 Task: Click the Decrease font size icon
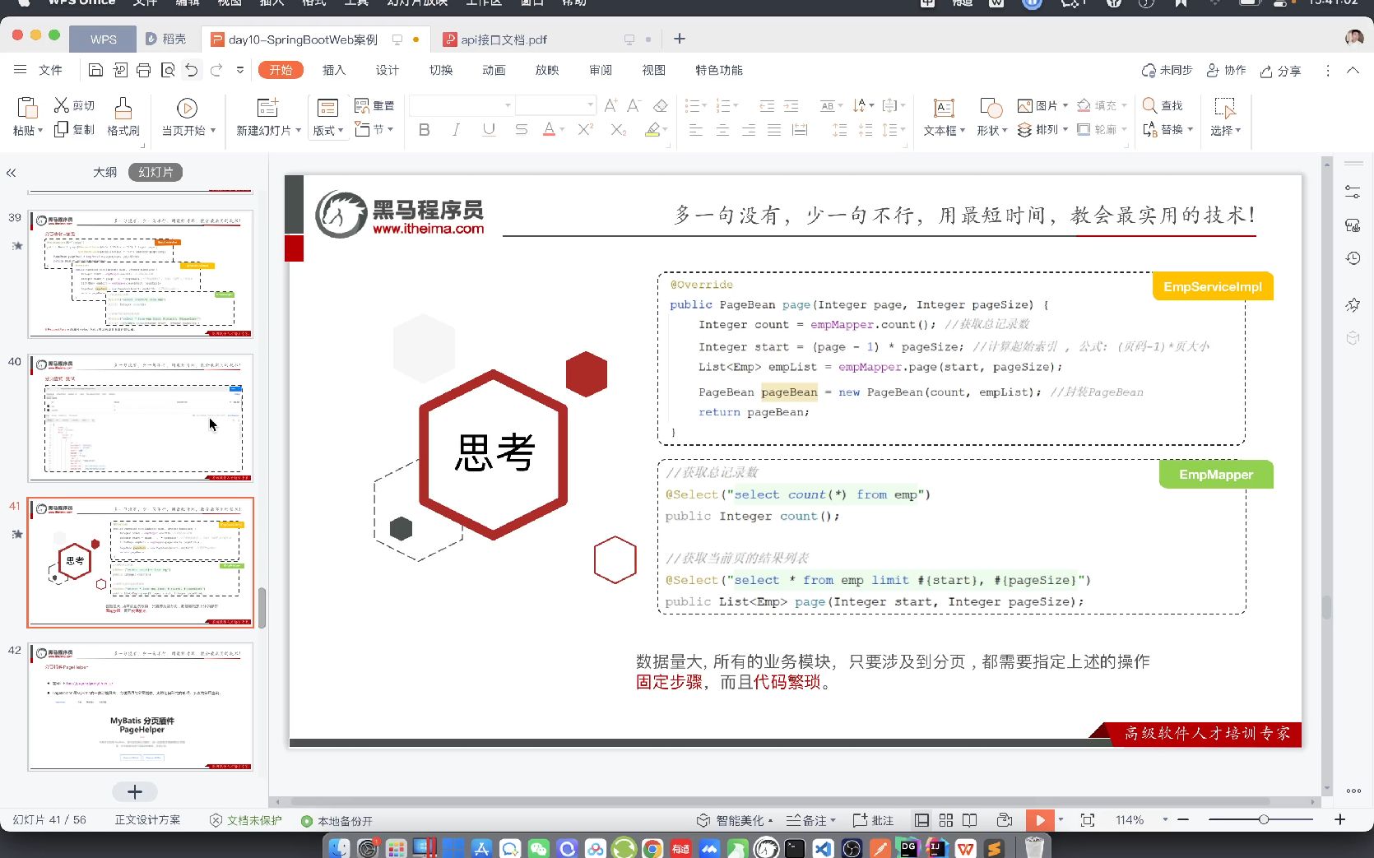[634, 105]
